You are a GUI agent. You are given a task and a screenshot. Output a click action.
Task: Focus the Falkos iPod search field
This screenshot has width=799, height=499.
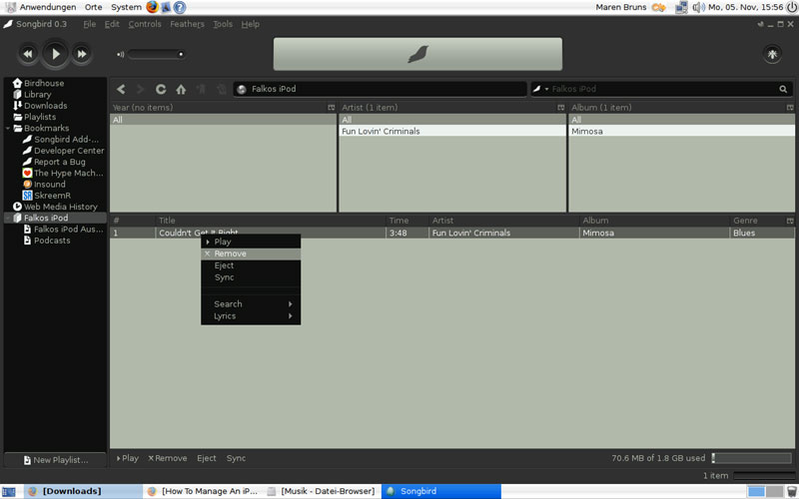tap(662, 89)
